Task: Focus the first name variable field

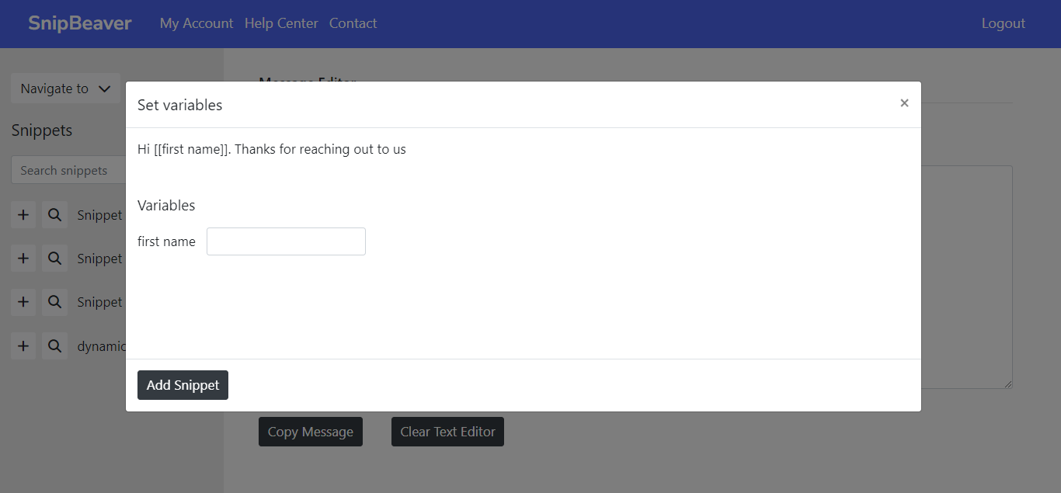Action: tap(286, 241)
